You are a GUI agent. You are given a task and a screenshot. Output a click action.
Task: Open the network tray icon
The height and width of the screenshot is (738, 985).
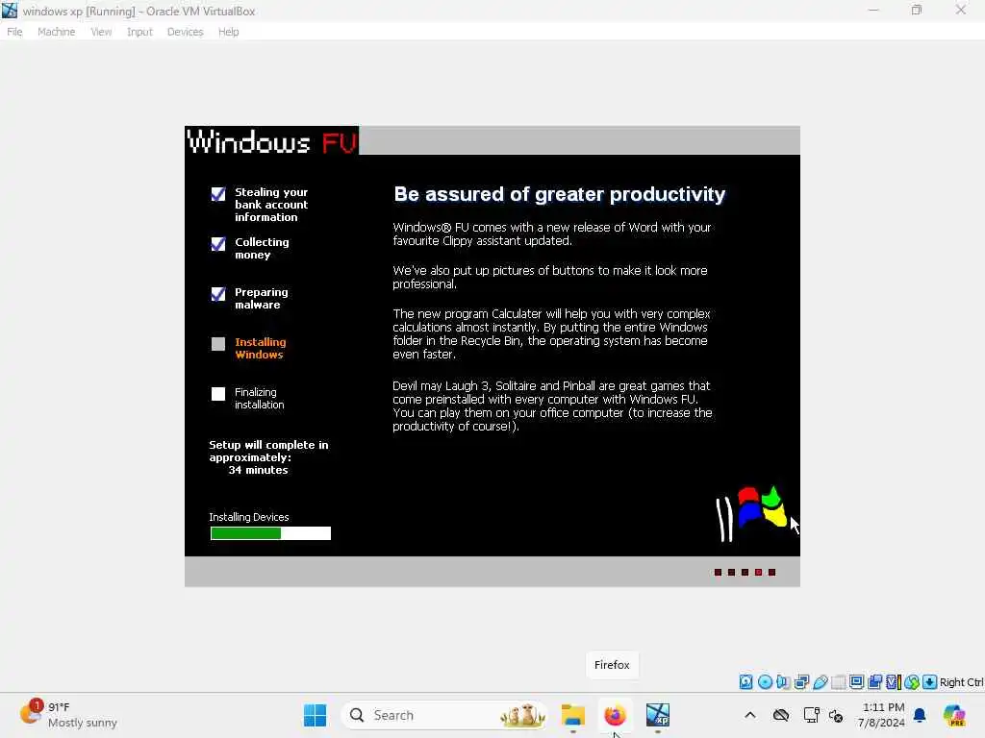811,715
